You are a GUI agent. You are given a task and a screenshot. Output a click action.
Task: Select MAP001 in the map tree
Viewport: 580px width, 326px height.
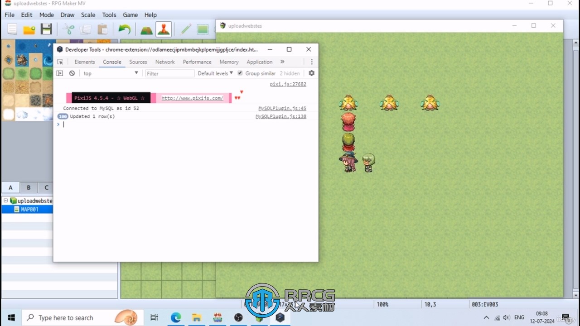coord(29,209)
